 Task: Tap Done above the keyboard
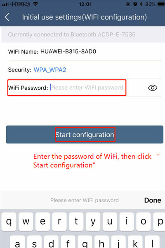(x=153, y=200)
